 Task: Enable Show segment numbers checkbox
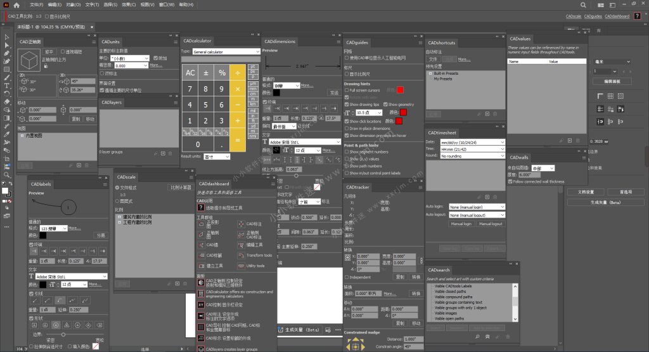(347, 152)
